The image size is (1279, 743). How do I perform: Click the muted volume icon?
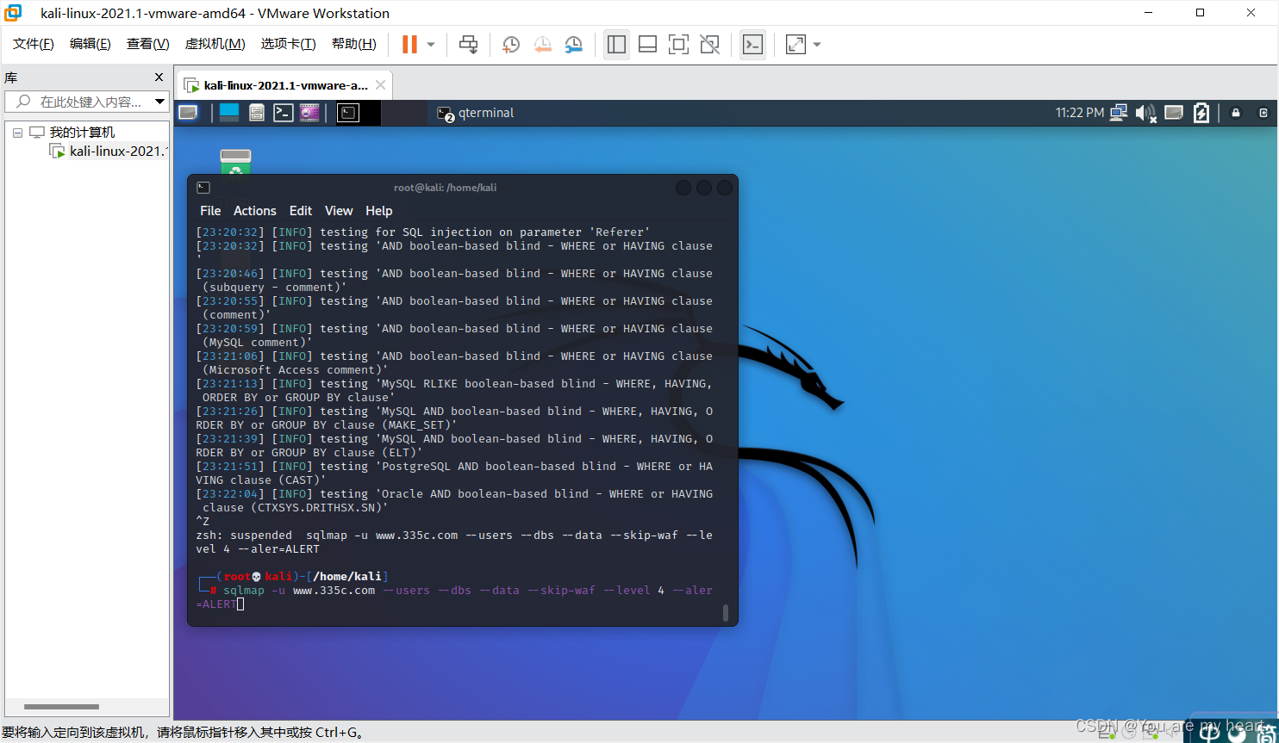coord(1145,113)
